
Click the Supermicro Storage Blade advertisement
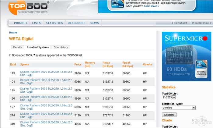coord(187,56)
